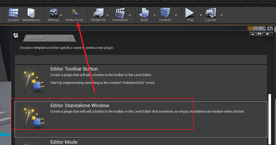Viewport: 276px width, 145px height.
Task: Expand the Settings dropdown arrow
Action: 61,15
